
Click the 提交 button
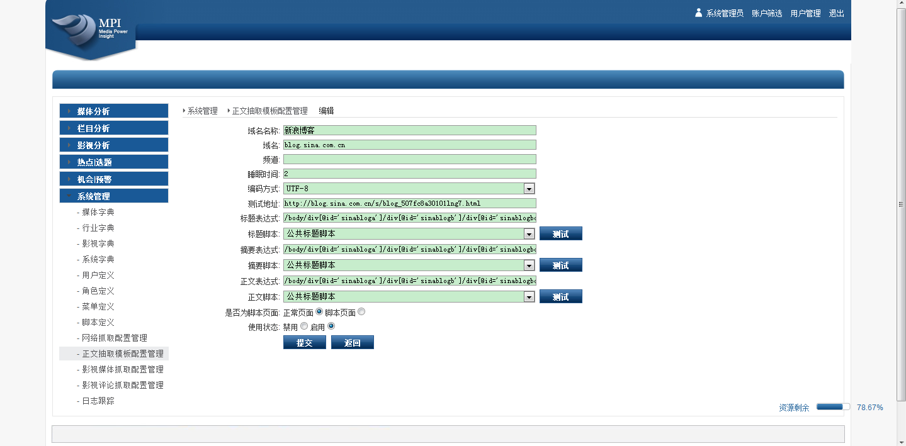tap(305, 343)
